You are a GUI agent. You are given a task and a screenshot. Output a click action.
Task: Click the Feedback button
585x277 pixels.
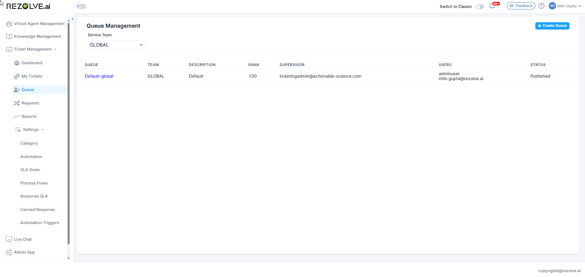pos(521,6)
